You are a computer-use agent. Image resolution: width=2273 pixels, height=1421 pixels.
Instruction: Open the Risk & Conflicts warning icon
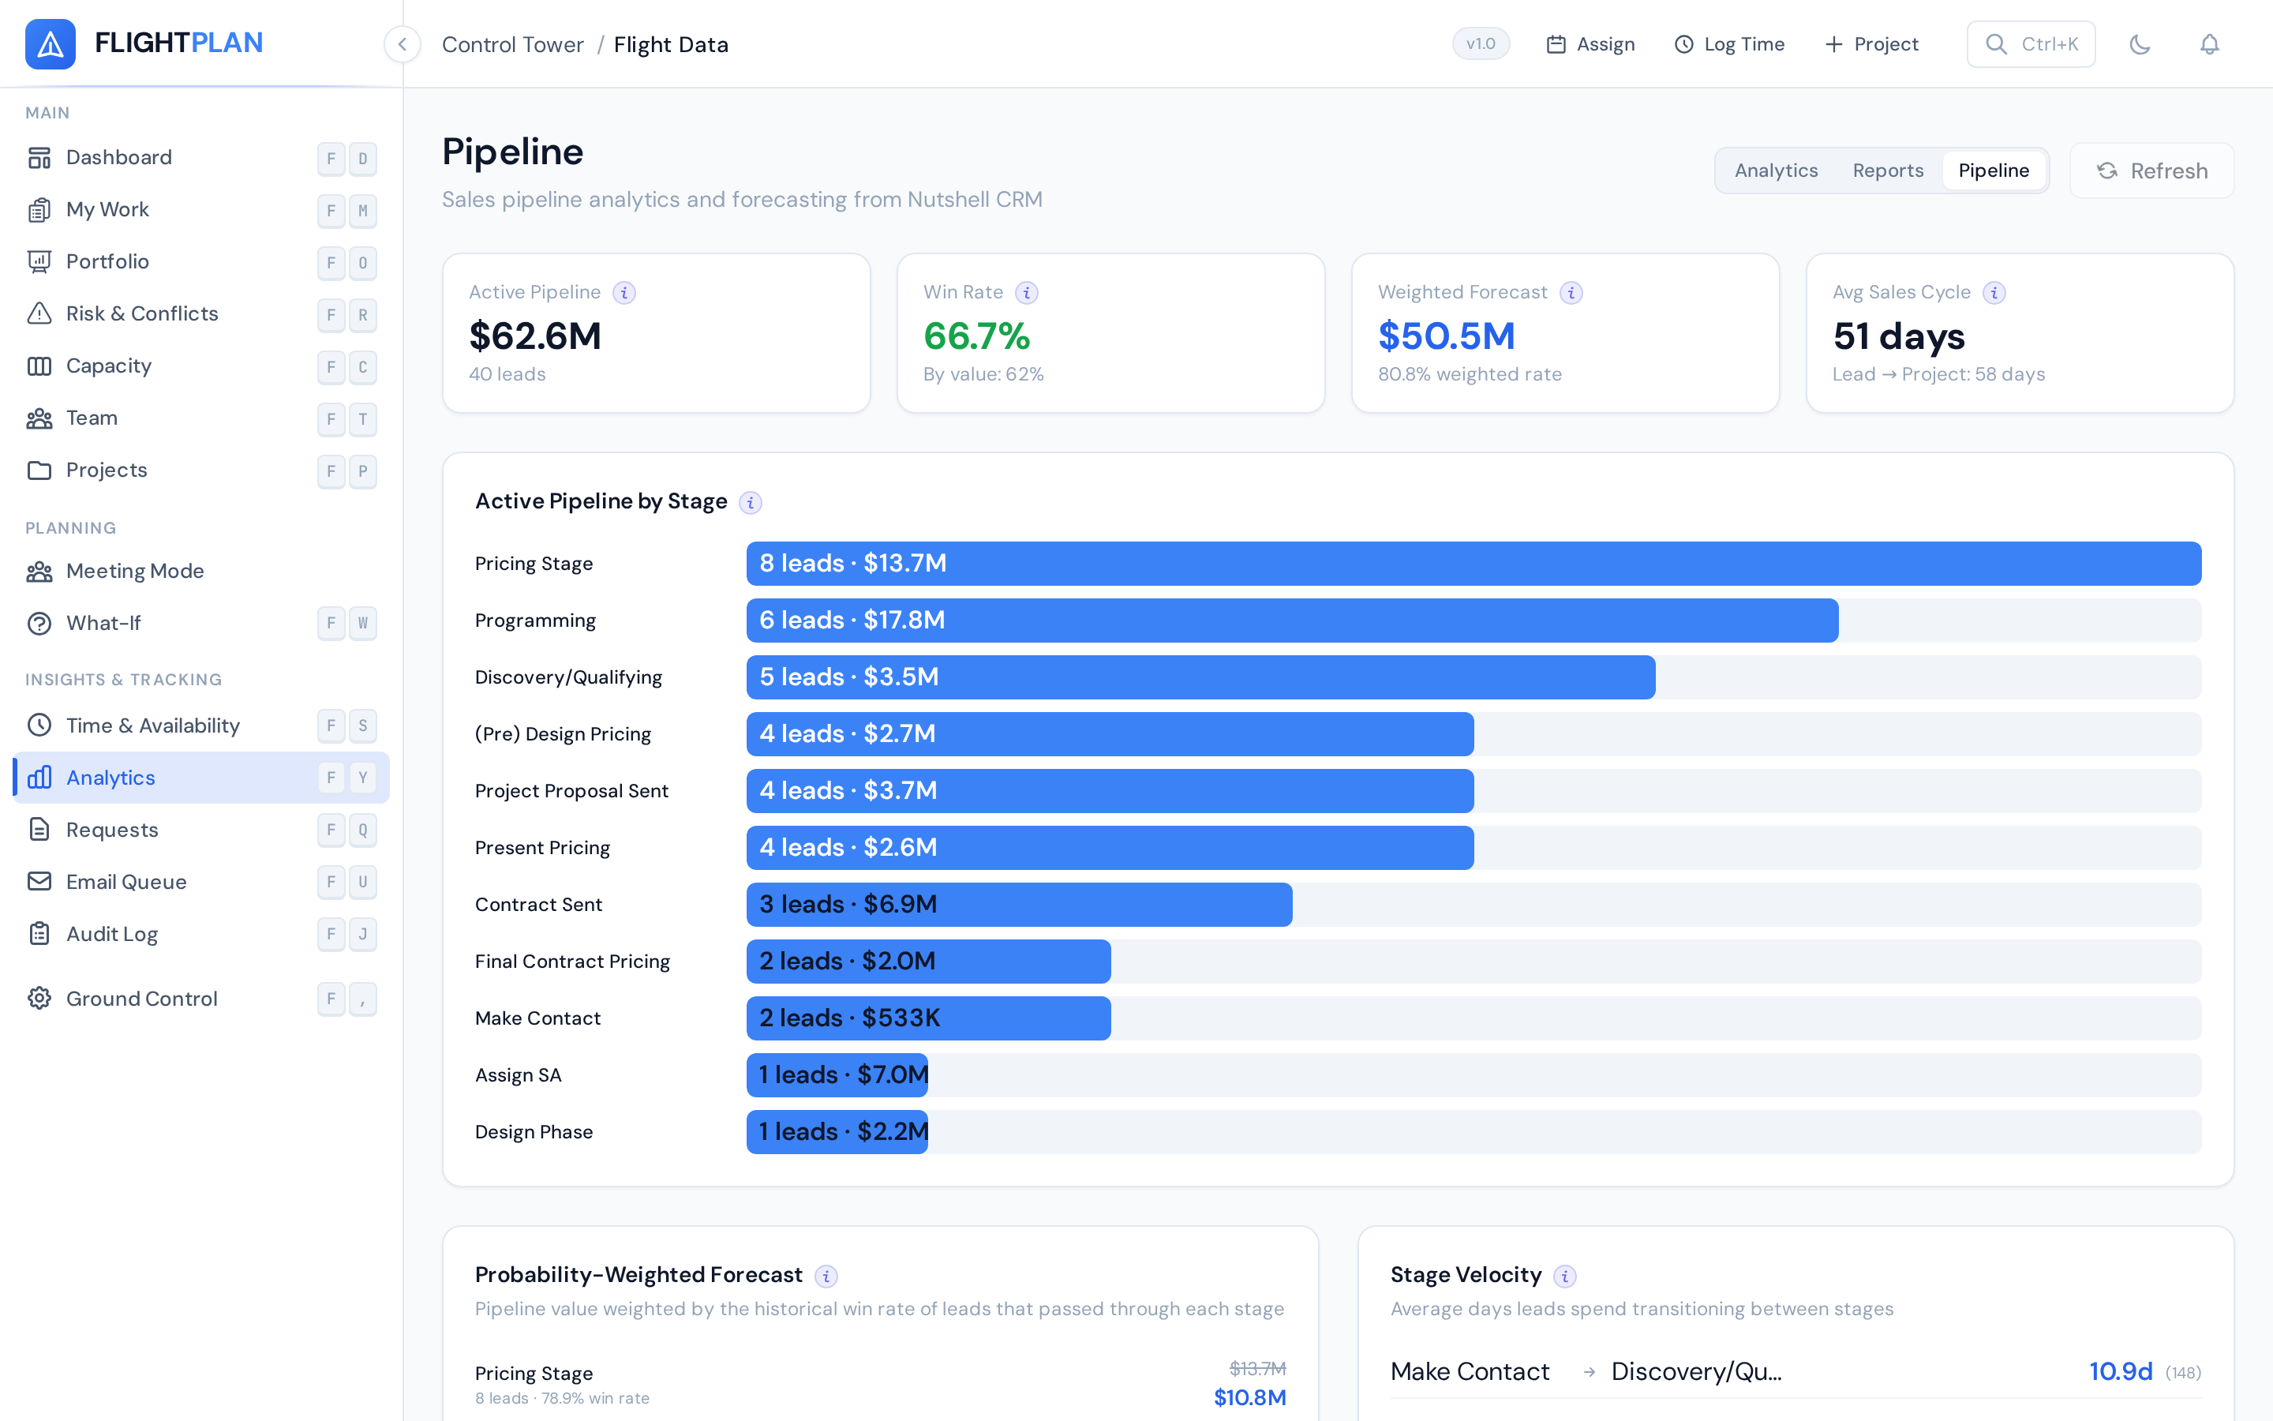coord(39,314)
